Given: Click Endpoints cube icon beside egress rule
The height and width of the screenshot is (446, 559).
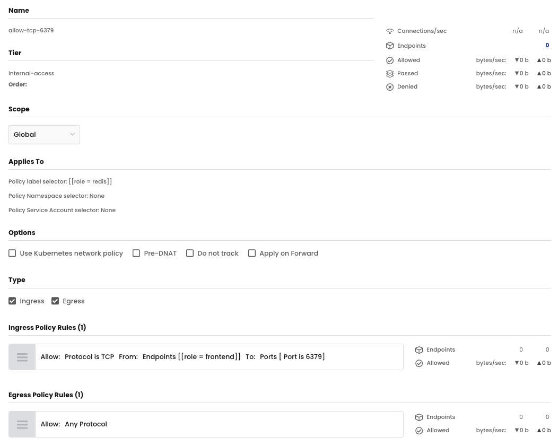Looking at the screenshot, I should coord(419,417).
